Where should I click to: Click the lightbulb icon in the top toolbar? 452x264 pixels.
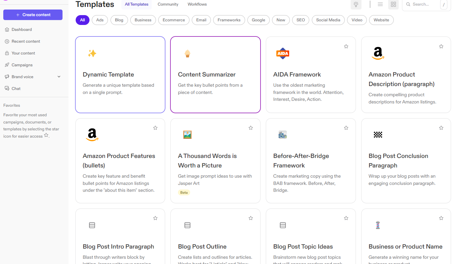(356, 4)
